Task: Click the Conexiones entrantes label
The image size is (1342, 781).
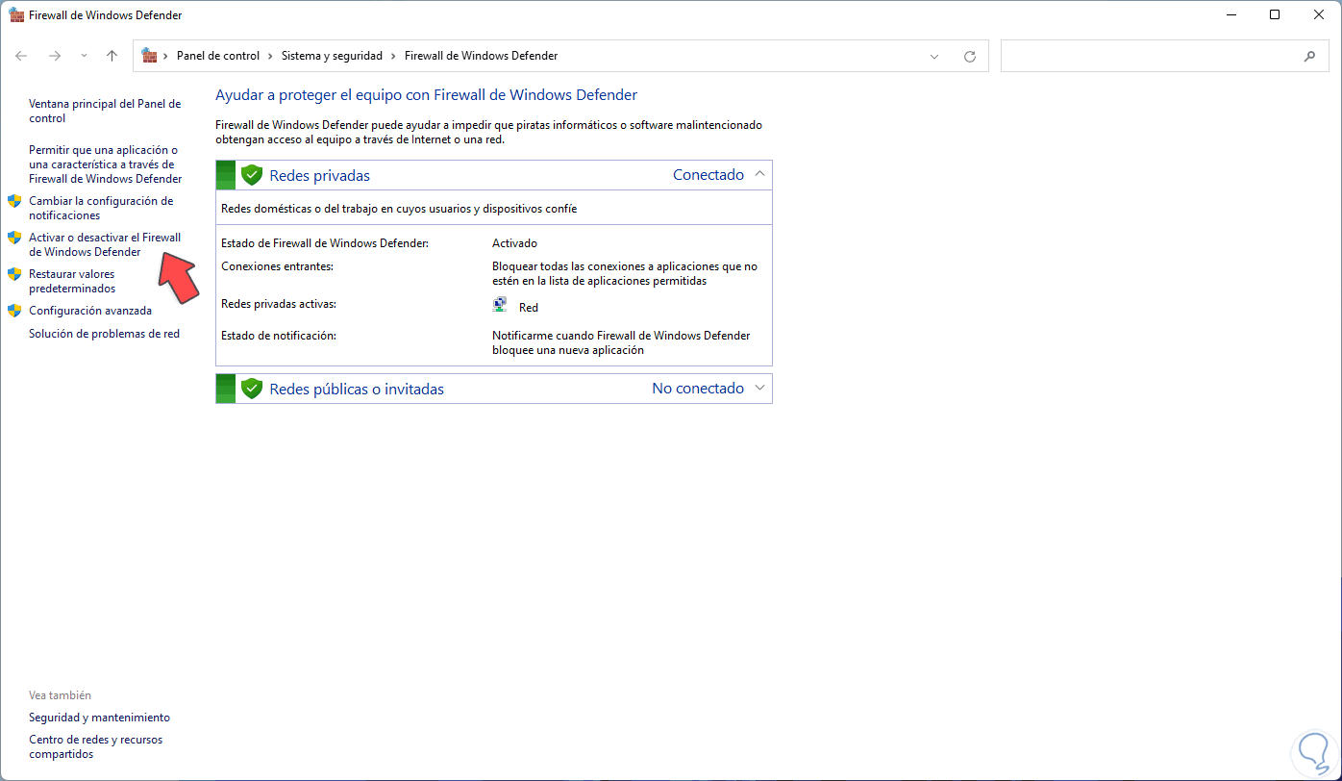Action: [277, 265]
